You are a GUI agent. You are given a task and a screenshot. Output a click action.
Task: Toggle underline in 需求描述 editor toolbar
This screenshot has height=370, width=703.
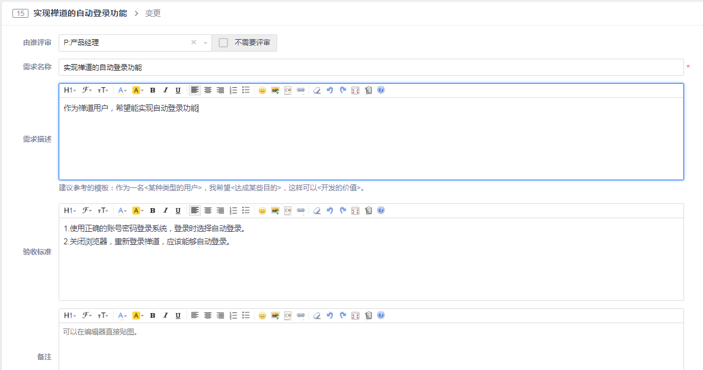pyautogui.click(x=178, y=90)
